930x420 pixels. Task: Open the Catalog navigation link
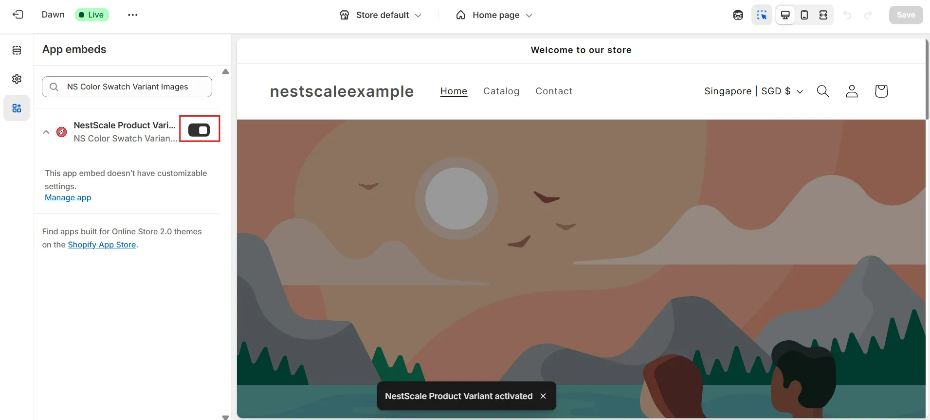point(501,91)
